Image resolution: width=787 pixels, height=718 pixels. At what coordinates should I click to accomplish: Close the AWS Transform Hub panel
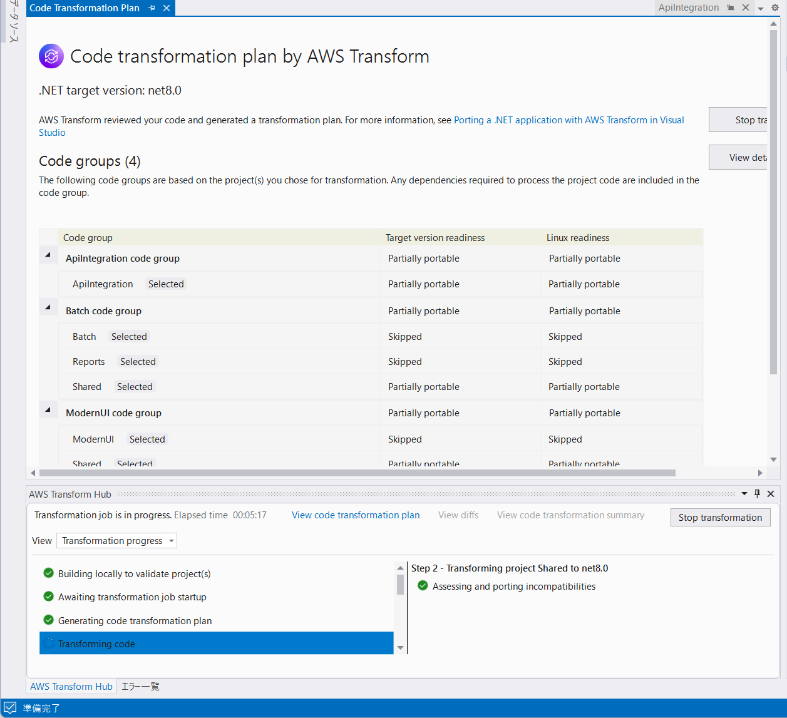point(771,494)
